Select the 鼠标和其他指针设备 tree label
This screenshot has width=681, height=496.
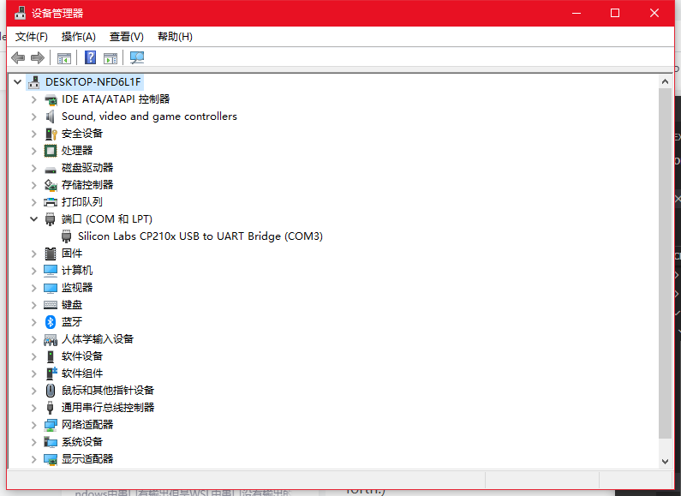coord(108,391)
